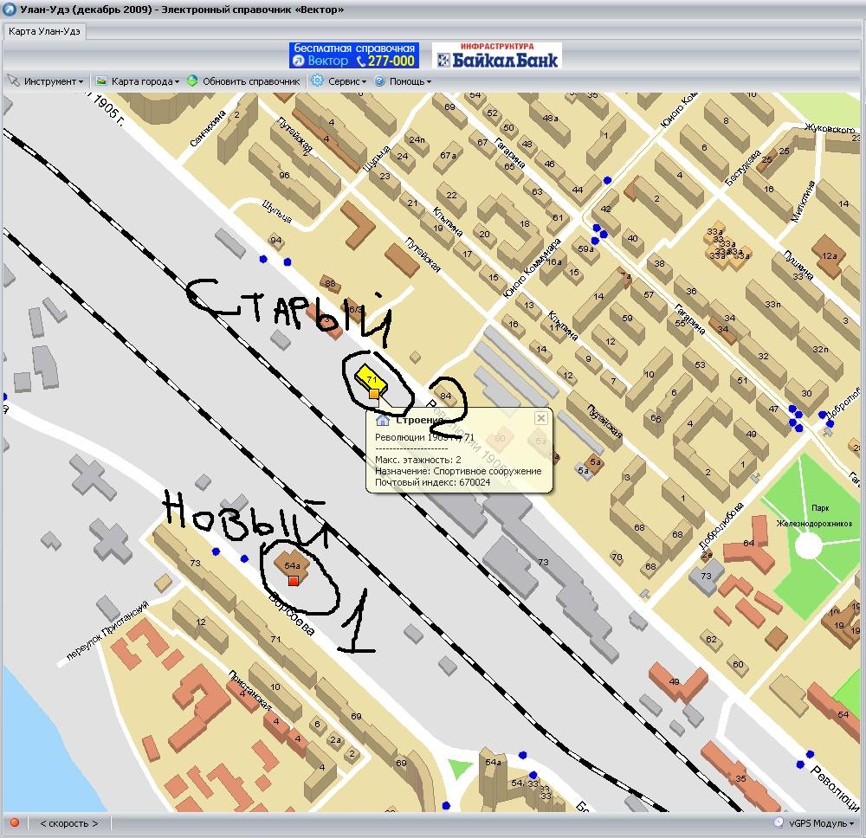Expand the Карта города menu
866x838 pixels.
tap(139, 81)
